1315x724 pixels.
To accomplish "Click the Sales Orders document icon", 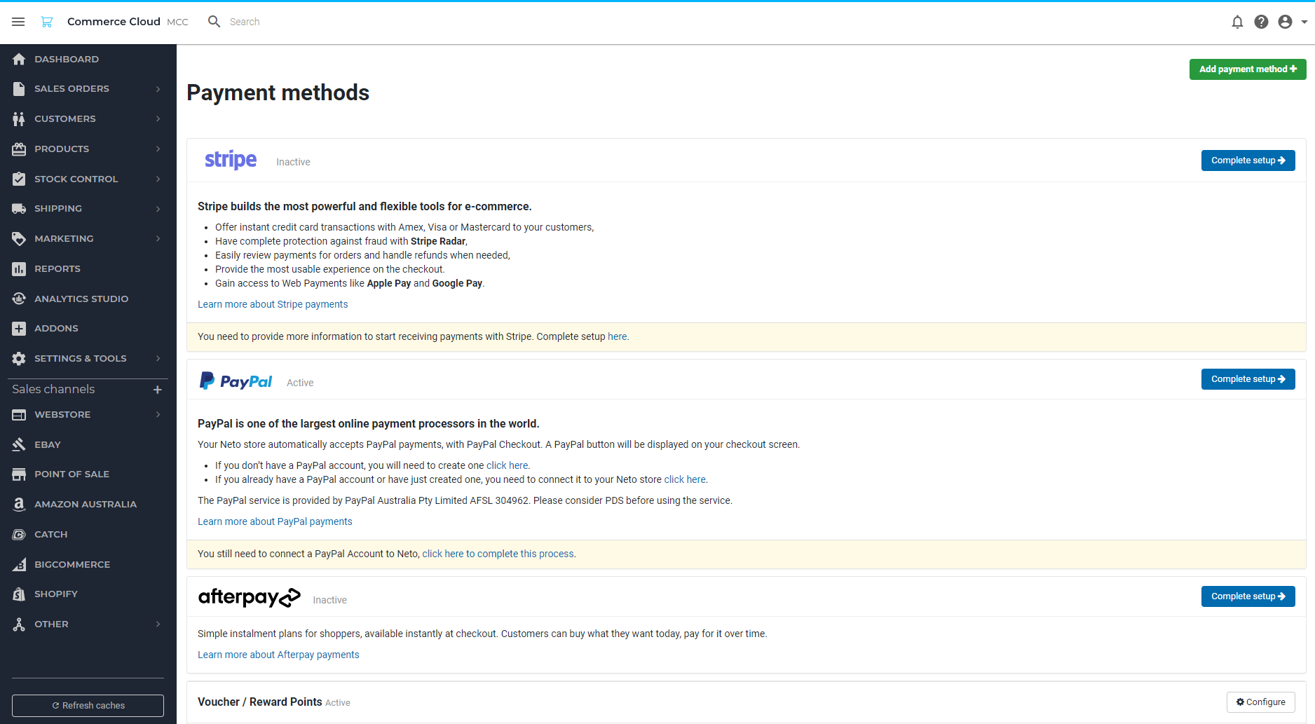I will tap(19, 89).
